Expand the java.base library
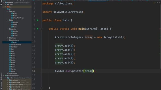Image resolution: width=161 pixels, height=90 pixels. coord(8,80)
